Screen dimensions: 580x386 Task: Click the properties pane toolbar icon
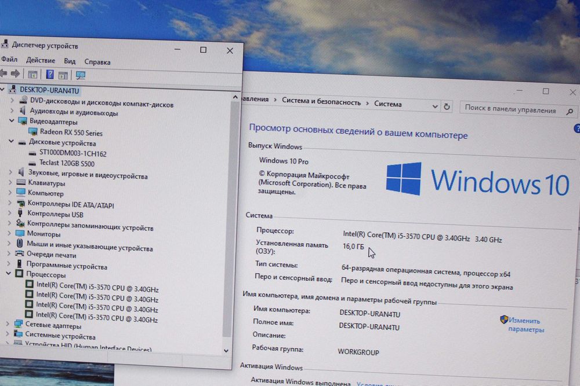pos(63,75)
